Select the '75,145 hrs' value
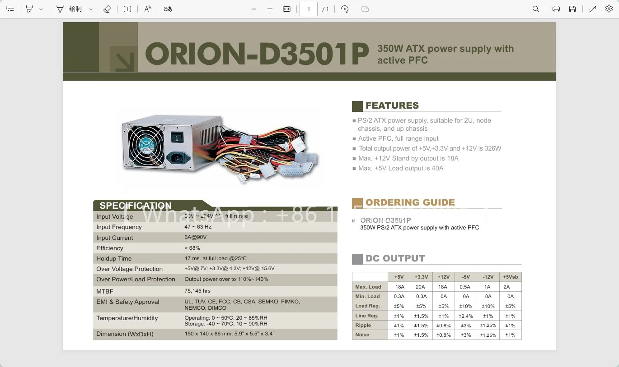The width and height of the screenshot is (619, 367). (197, 291)
